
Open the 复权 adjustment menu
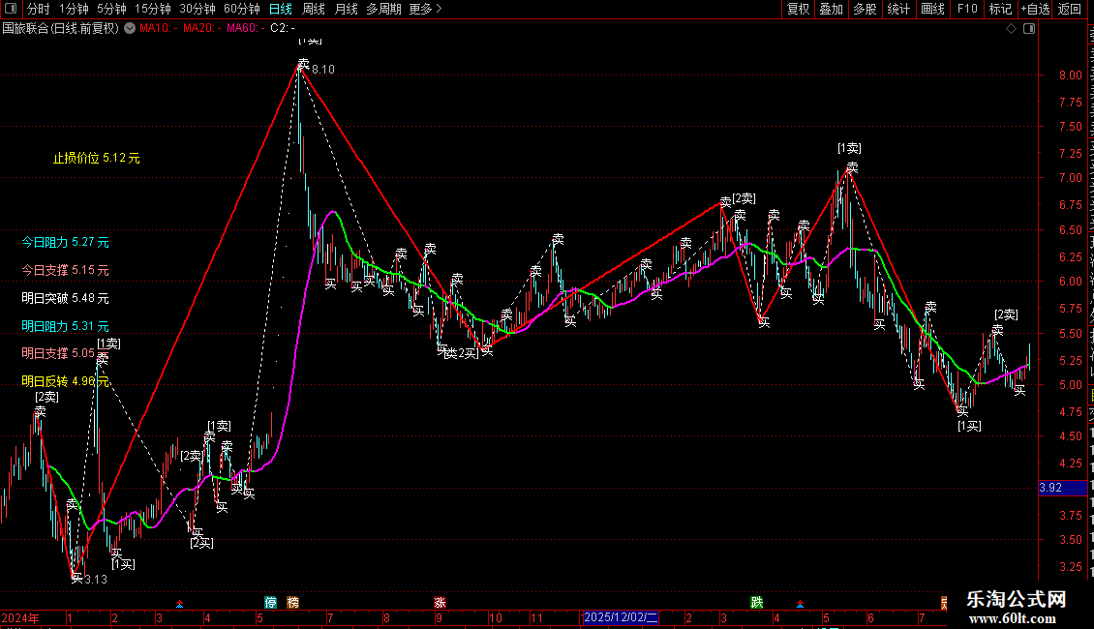click(798, 9)
